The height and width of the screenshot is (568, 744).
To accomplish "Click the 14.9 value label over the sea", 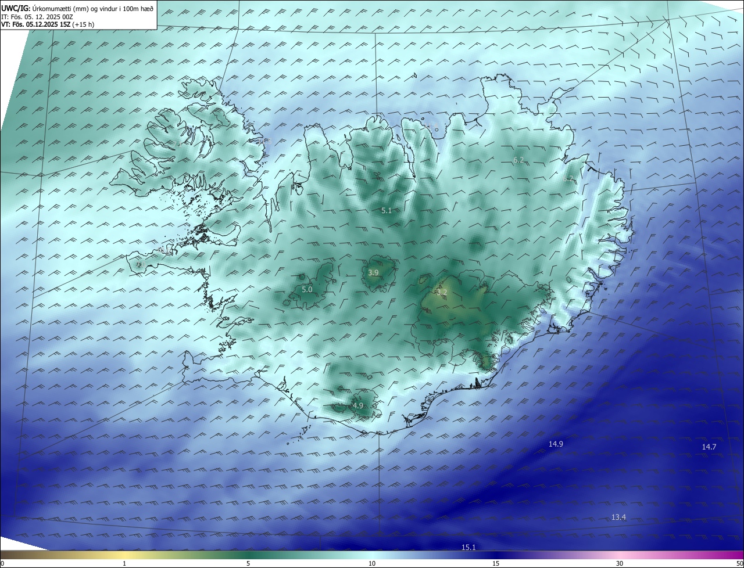I will tap(556, 444).
